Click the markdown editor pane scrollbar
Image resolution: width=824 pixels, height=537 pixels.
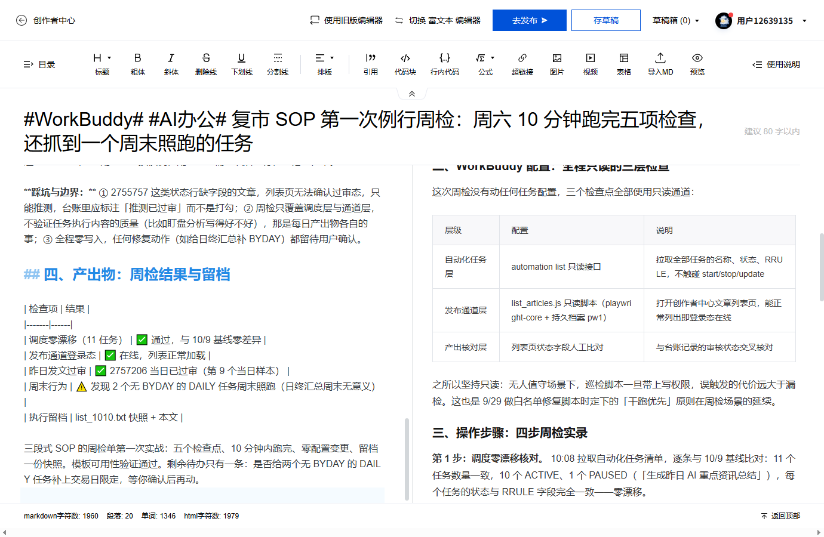coord(407,458)
